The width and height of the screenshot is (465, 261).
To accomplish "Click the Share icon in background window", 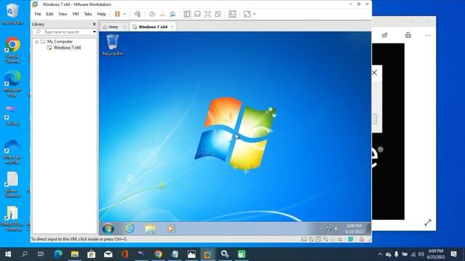I will 384,36.
